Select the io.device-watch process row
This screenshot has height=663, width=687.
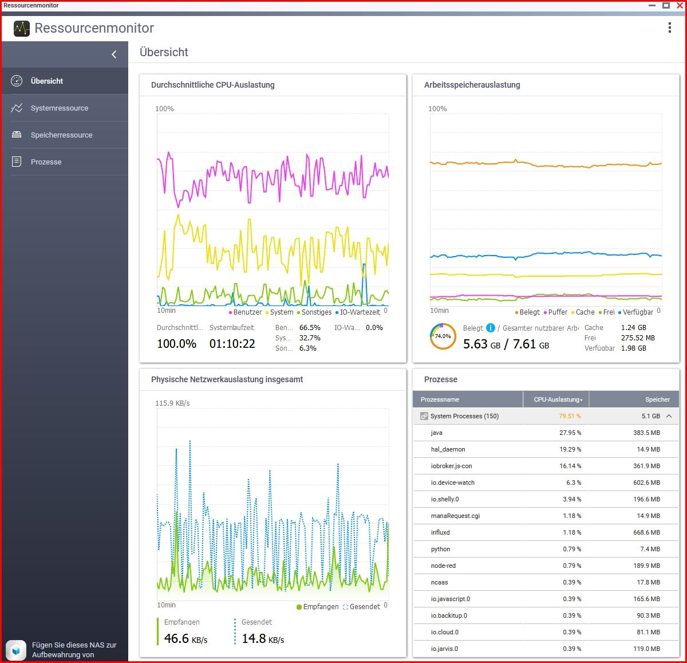[x=546, y=482]
